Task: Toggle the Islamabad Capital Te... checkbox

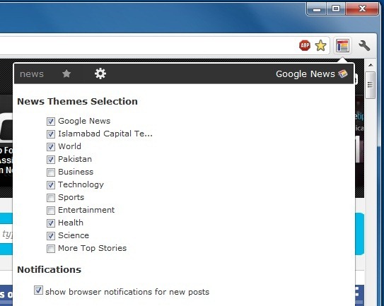Action: (51, 134)
